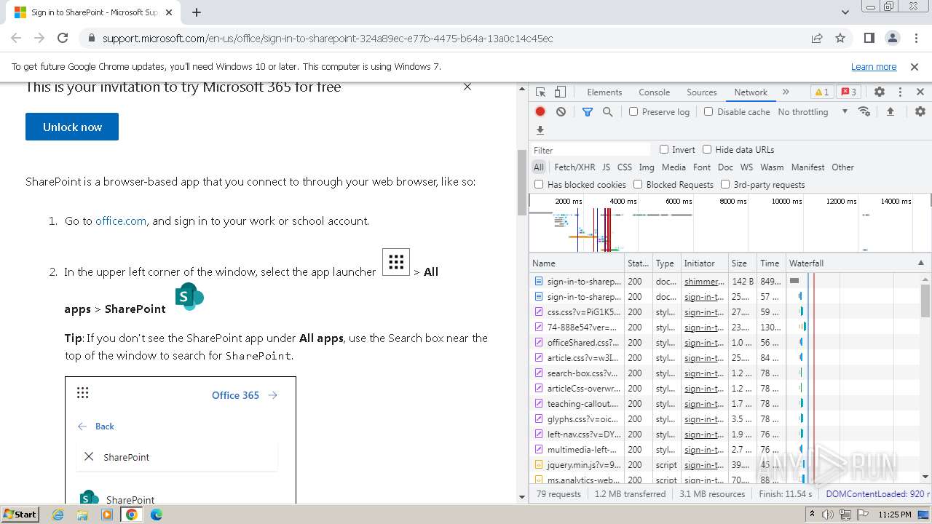This screenshot has width=932, height=524.
Task: Show more DevTools tabs chevron
Action: [x=786, y=92]
